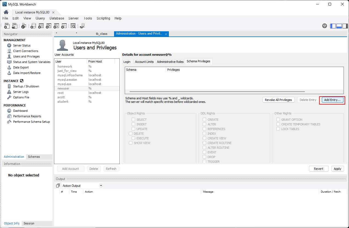Open Server Status in Navigator
This screenshot has width=349, height=228.
pyautogui.click(x=22, y=46)
